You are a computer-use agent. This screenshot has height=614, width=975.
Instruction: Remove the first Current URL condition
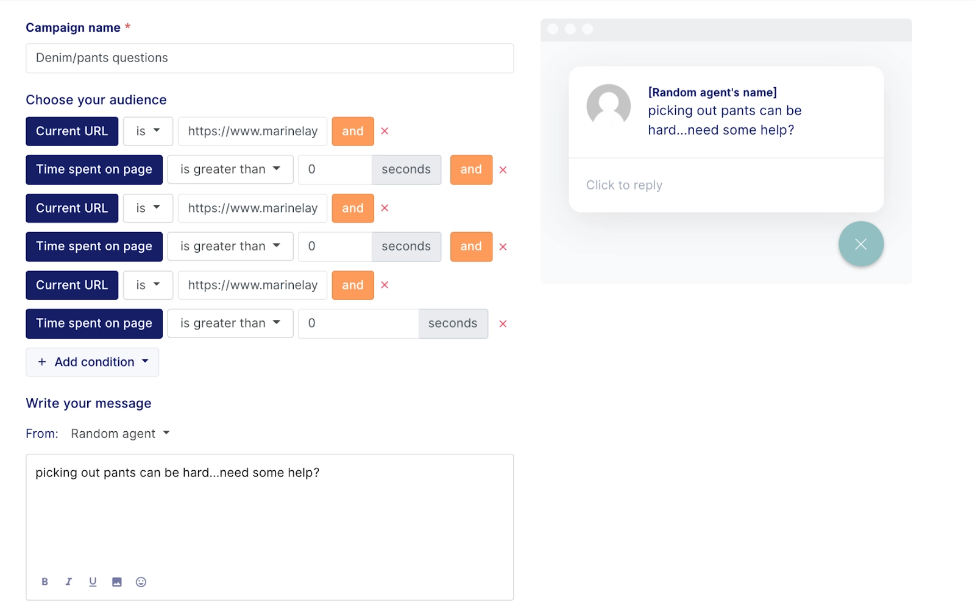[x=385, y=131]
